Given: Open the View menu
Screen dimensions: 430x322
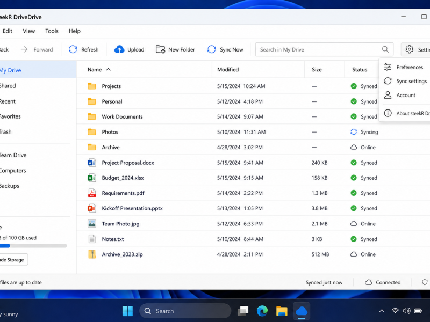Looking at the screenshot, I should click(29, 31).
